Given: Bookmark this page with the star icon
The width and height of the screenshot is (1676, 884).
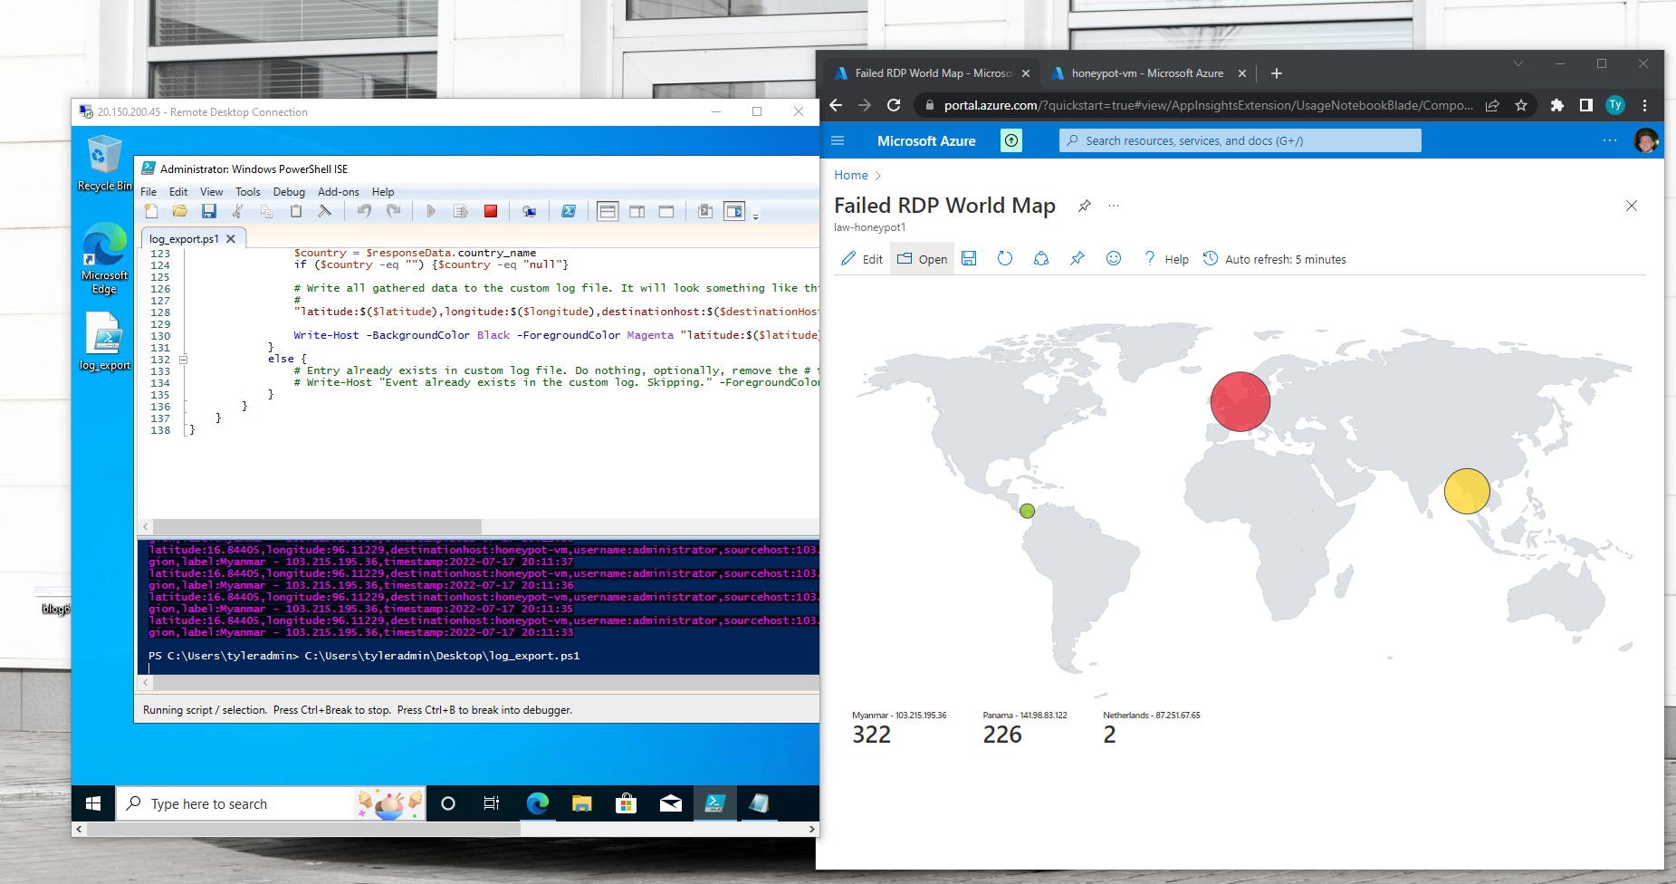Looking at the screenshot, I should 1521,105.
